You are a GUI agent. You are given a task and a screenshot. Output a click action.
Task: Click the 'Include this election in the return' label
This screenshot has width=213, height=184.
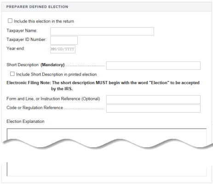44,21
